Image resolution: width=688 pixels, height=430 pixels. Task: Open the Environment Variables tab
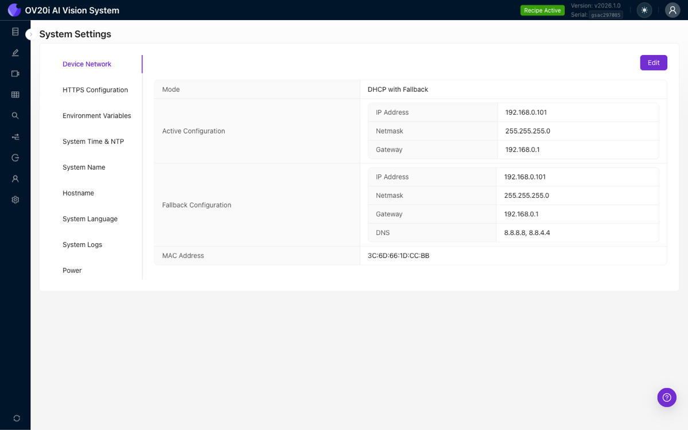pyautogui.click(x=97, y=116)
